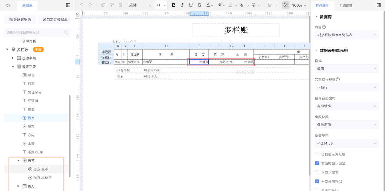
Task: Click the copy icon in toolbar
Action: pos(103,5)
